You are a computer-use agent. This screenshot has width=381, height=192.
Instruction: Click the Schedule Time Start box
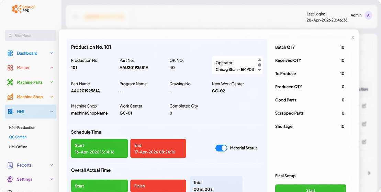[99, 148]
